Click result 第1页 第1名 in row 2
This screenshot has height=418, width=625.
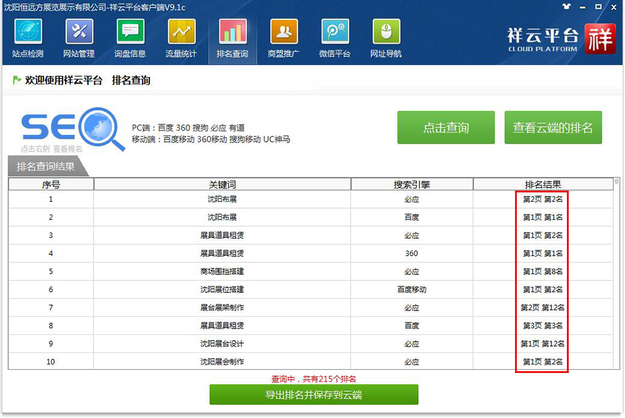coord(543,217)
